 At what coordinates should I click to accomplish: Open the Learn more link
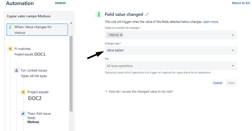click(x=211, y=22)
